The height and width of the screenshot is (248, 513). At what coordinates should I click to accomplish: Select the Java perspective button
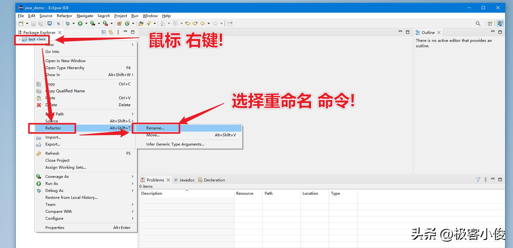tap(500, 23)
